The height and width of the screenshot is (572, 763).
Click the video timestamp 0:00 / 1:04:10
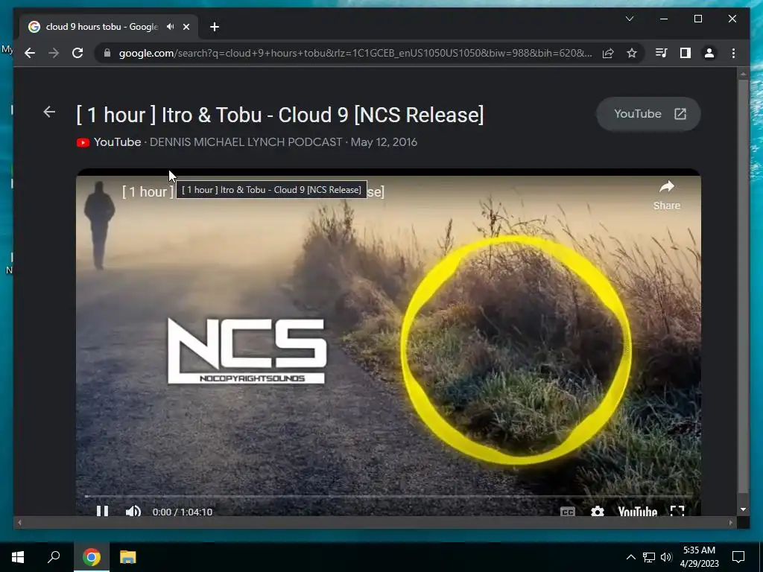pyautogui.click(x=183, y=512)
